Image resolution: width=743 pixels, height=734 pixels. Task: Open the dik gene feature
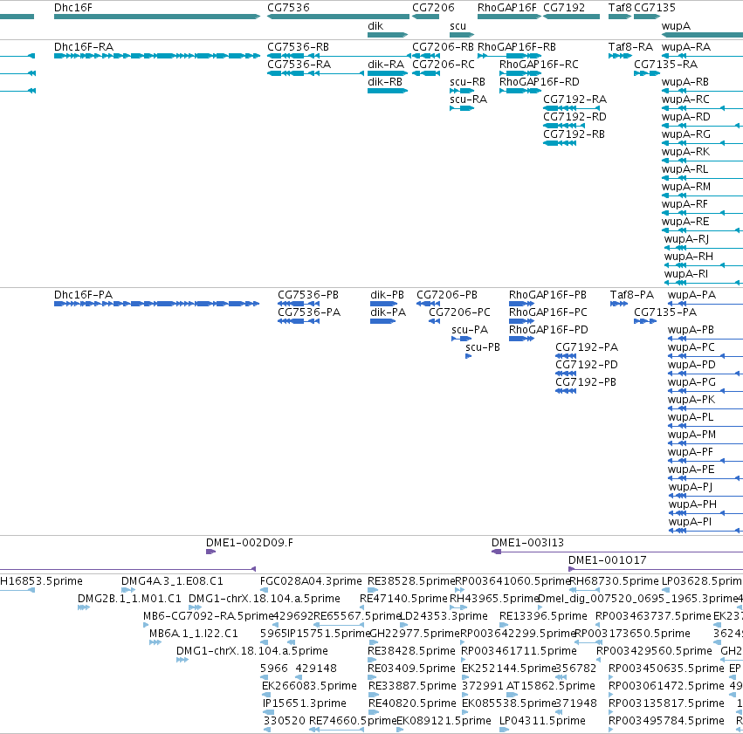(x=388, y=35)
